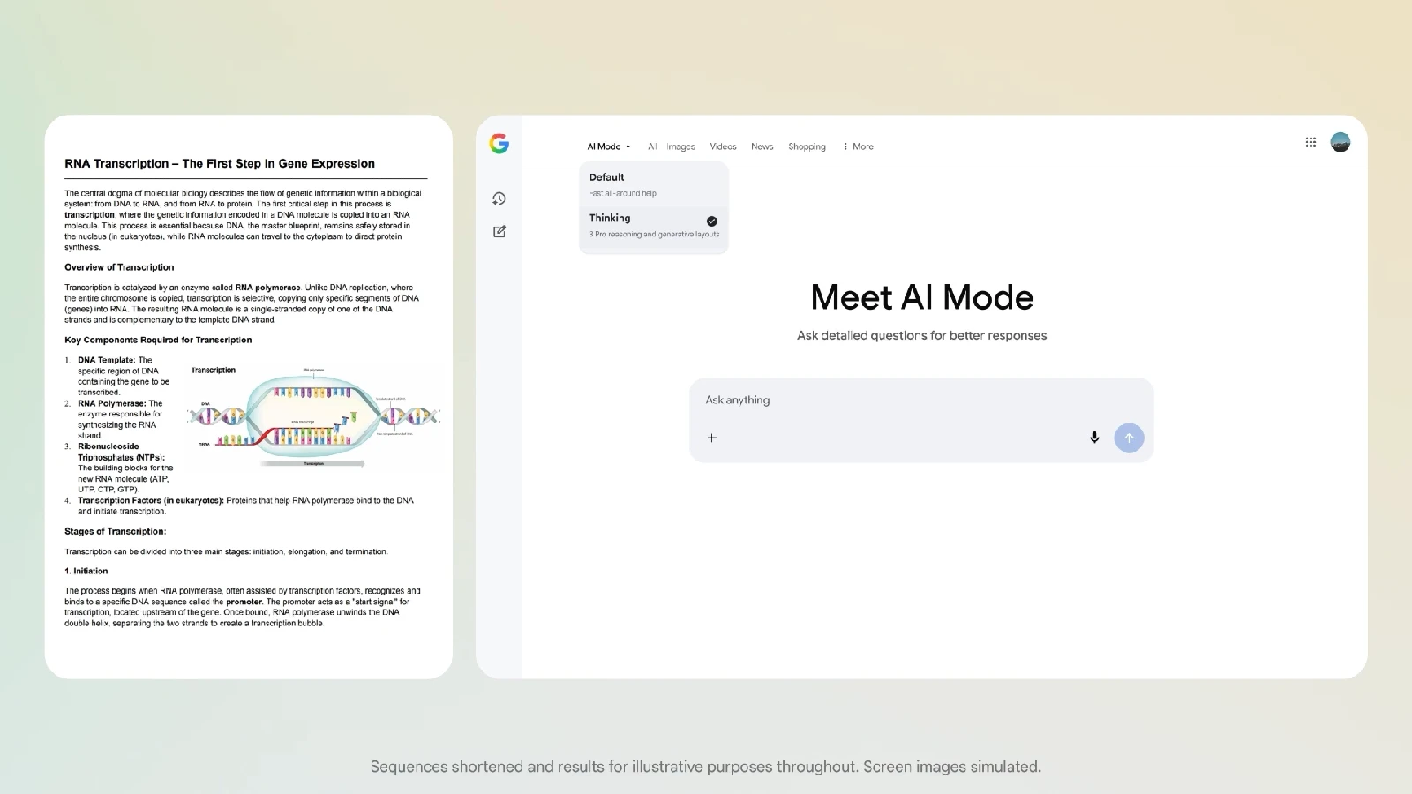Activate microphone voice input

1094,438
